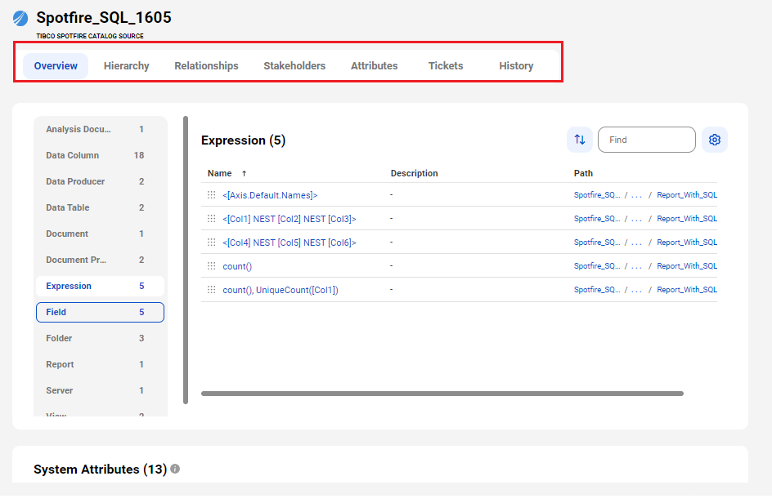Click drag handle icon for <[Axis.Default.Names]> row
Viewport: 772px width, 503px height.
click(x=211, y=194)
